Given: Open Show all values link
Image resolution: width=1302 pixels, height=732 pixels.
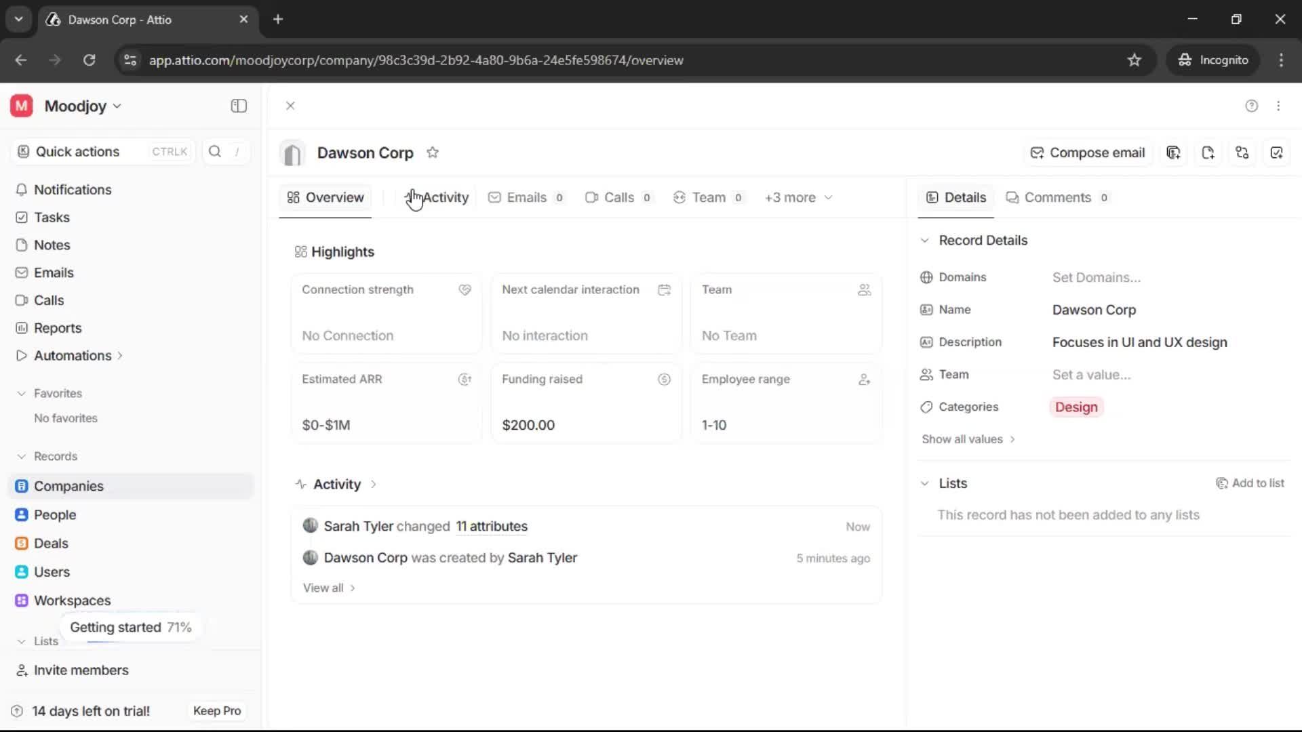Looking at the screenshot, I should pyautogui.click(x=967, y=439).
